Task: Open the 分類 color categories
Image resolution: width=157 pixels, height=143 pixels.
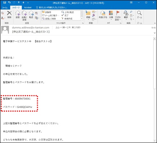Action: click(111, 15)
